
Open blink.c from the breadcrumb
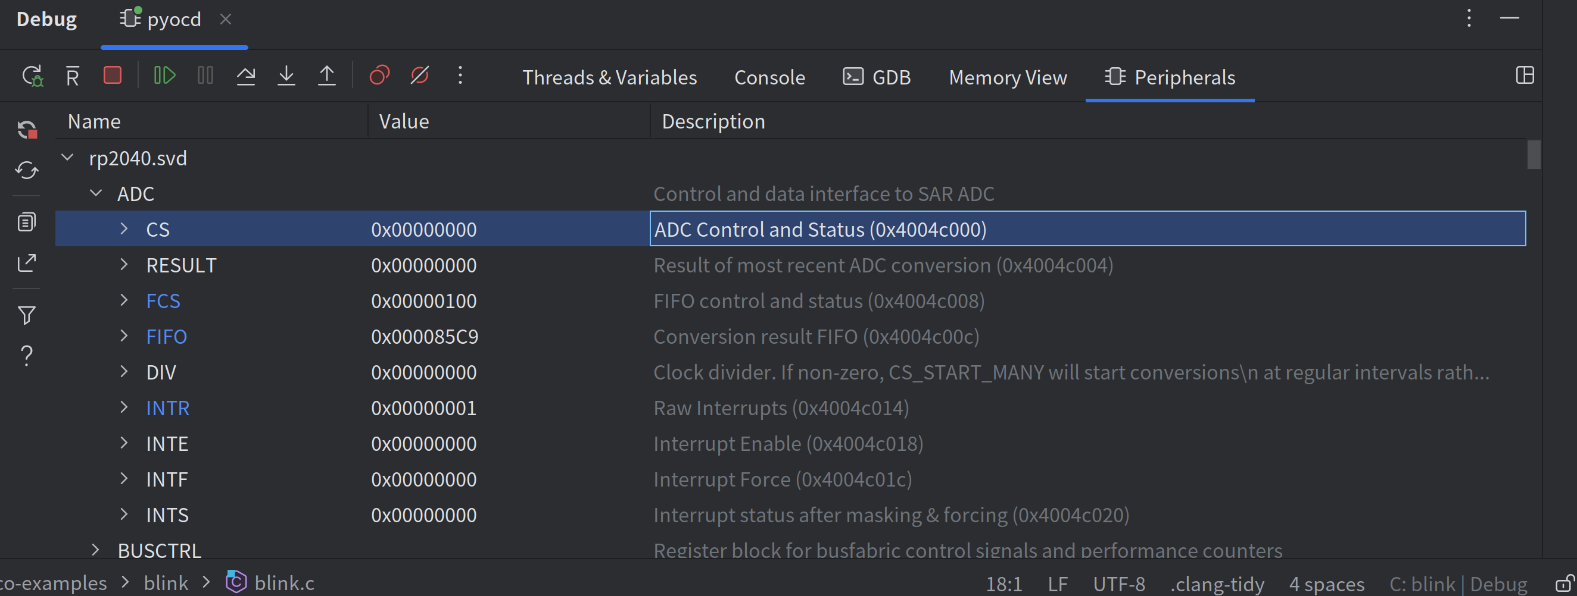click(x=284, y=583)
